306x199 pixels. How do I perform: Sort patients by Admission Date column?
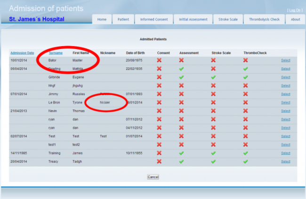click(x=22, y=53)
